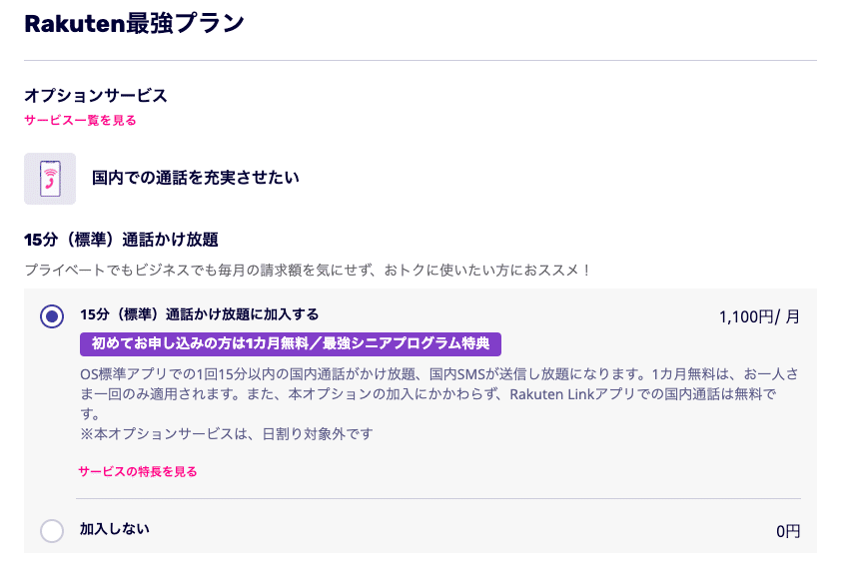Image resolution: width=852 pixels, height=576 pixels.
Task: Click the OS標準アプリ description paragraph
Action: [x=439, y=384]
